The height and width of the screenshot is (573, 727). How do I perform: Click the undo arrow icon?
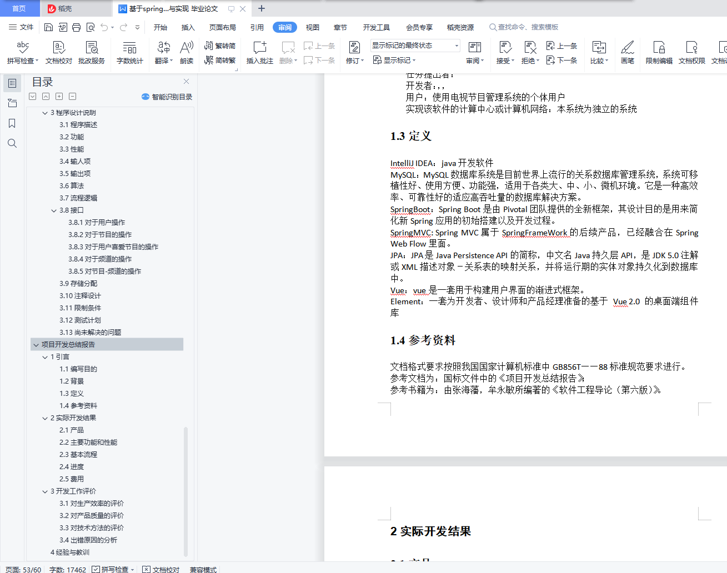(x=104, y=27)
